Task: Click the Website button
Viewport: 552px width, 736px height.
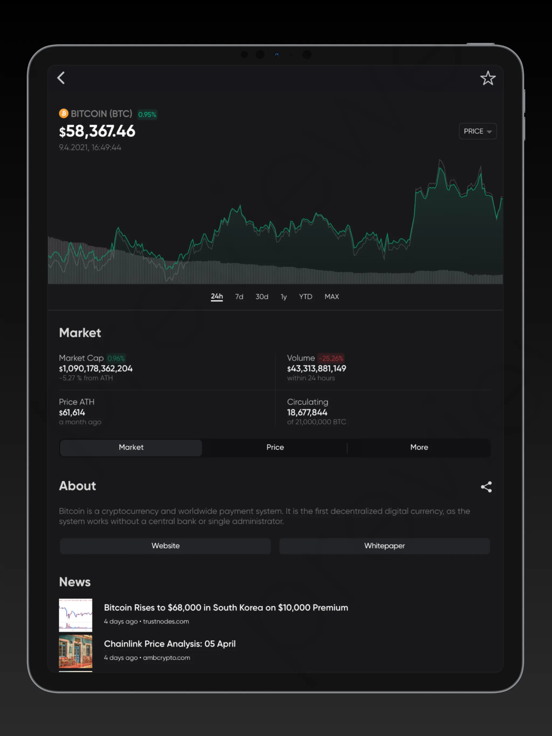Action: [165, 545]
